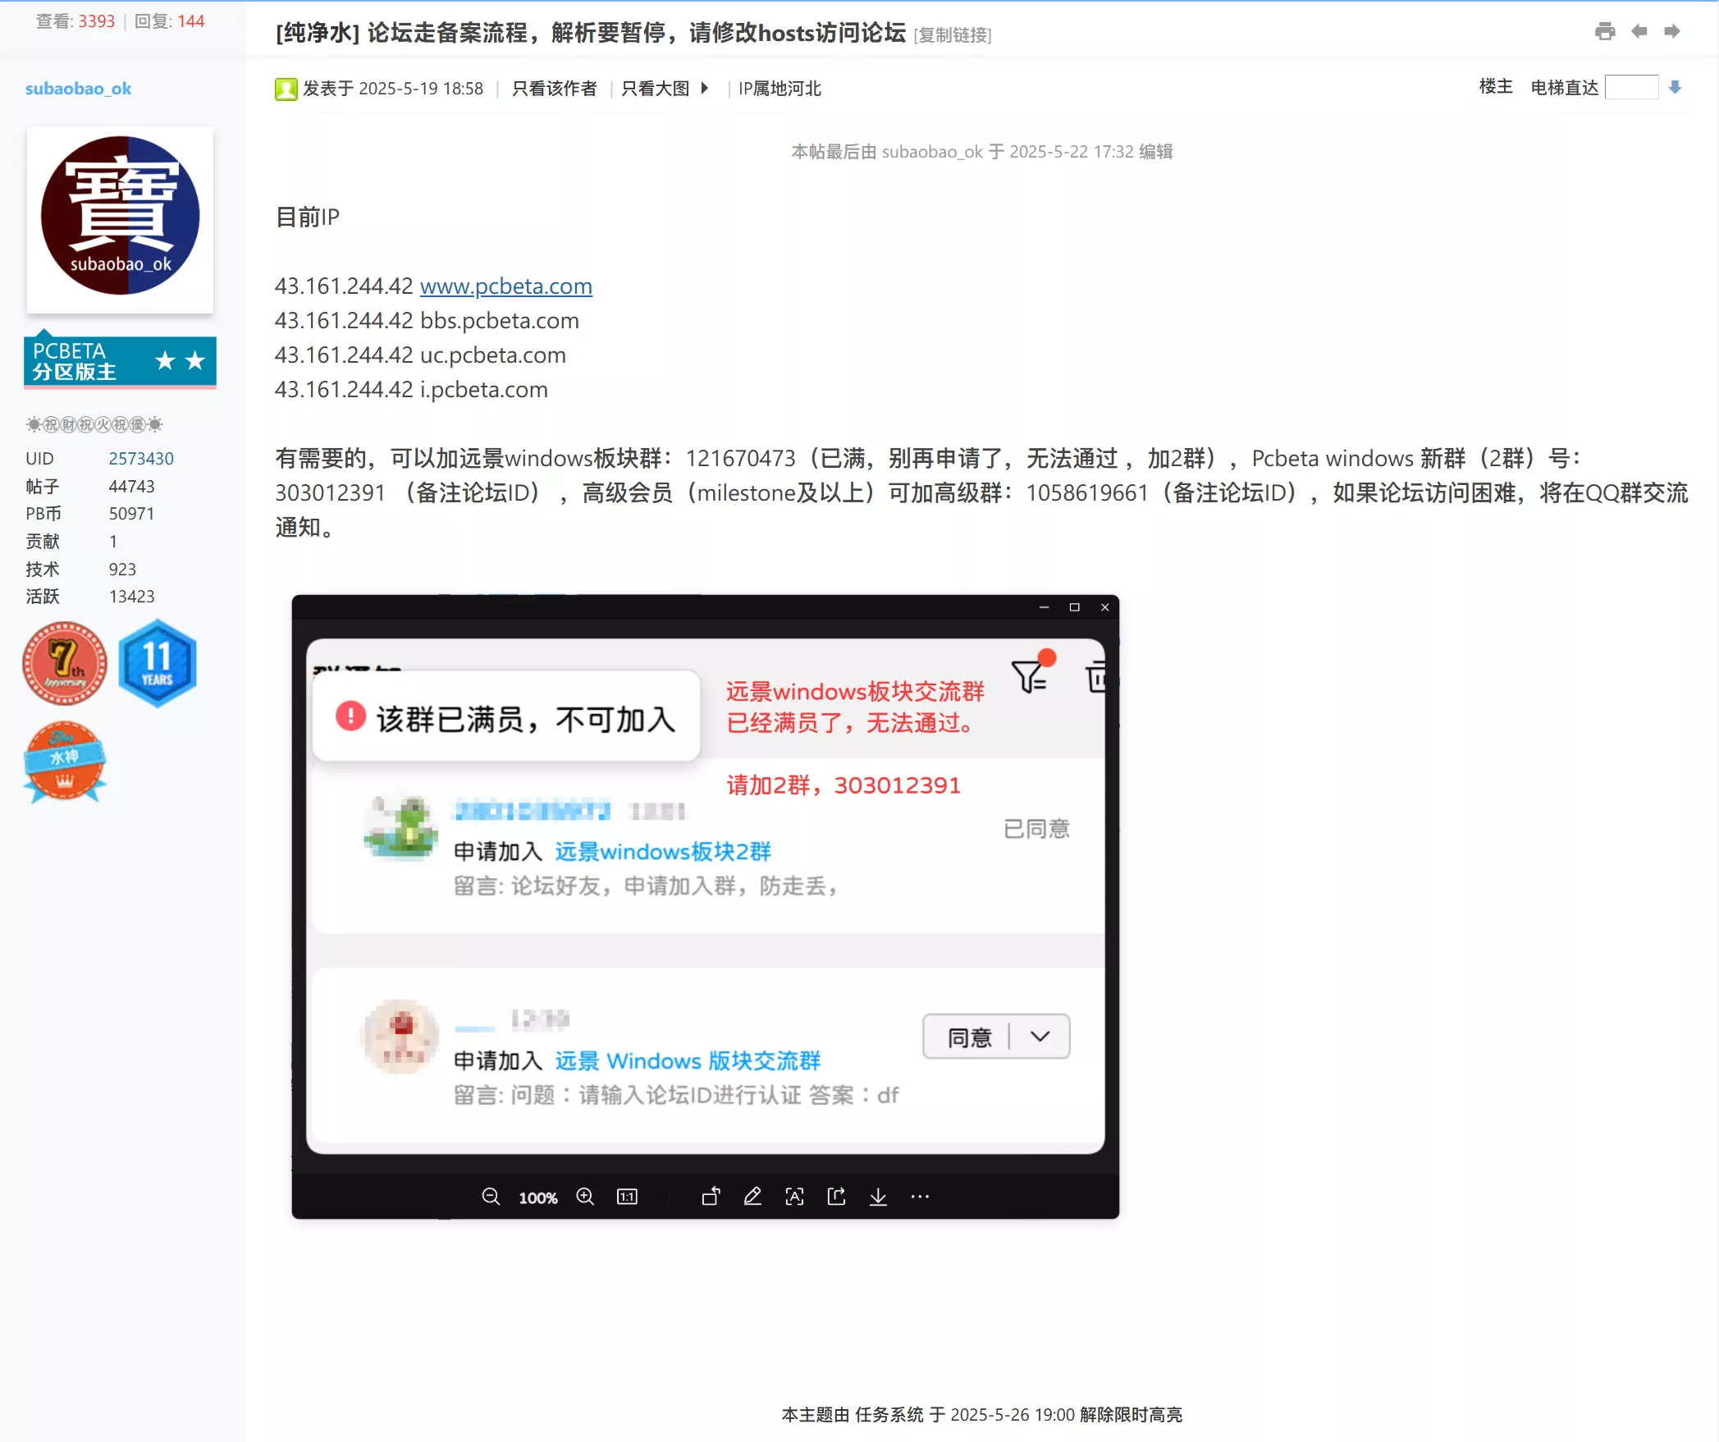Expand the 只看大图 arrow
This screenshot has height=1442, width=1719.
coord(704,89)
